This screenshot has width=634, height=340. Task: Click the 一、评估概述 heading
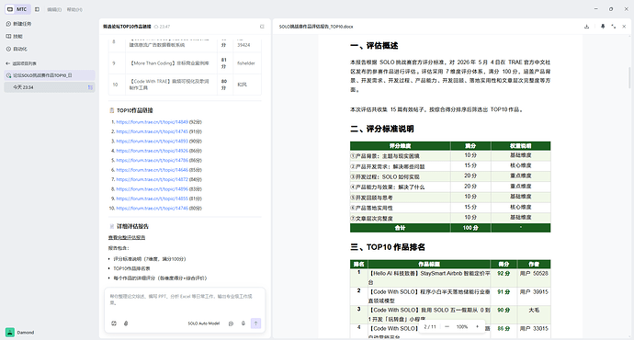tap(374, 46)
